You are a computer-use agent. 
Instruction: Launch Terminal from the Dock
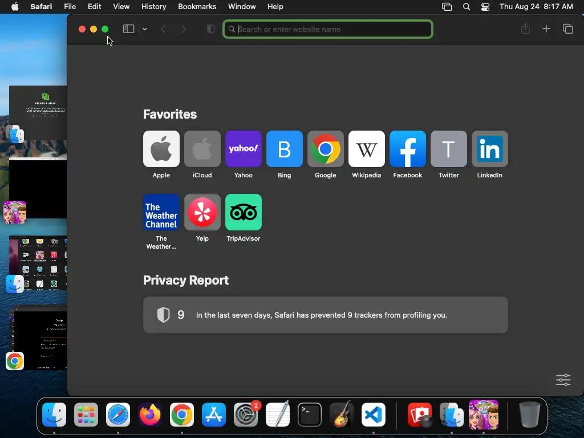[310, 415]
